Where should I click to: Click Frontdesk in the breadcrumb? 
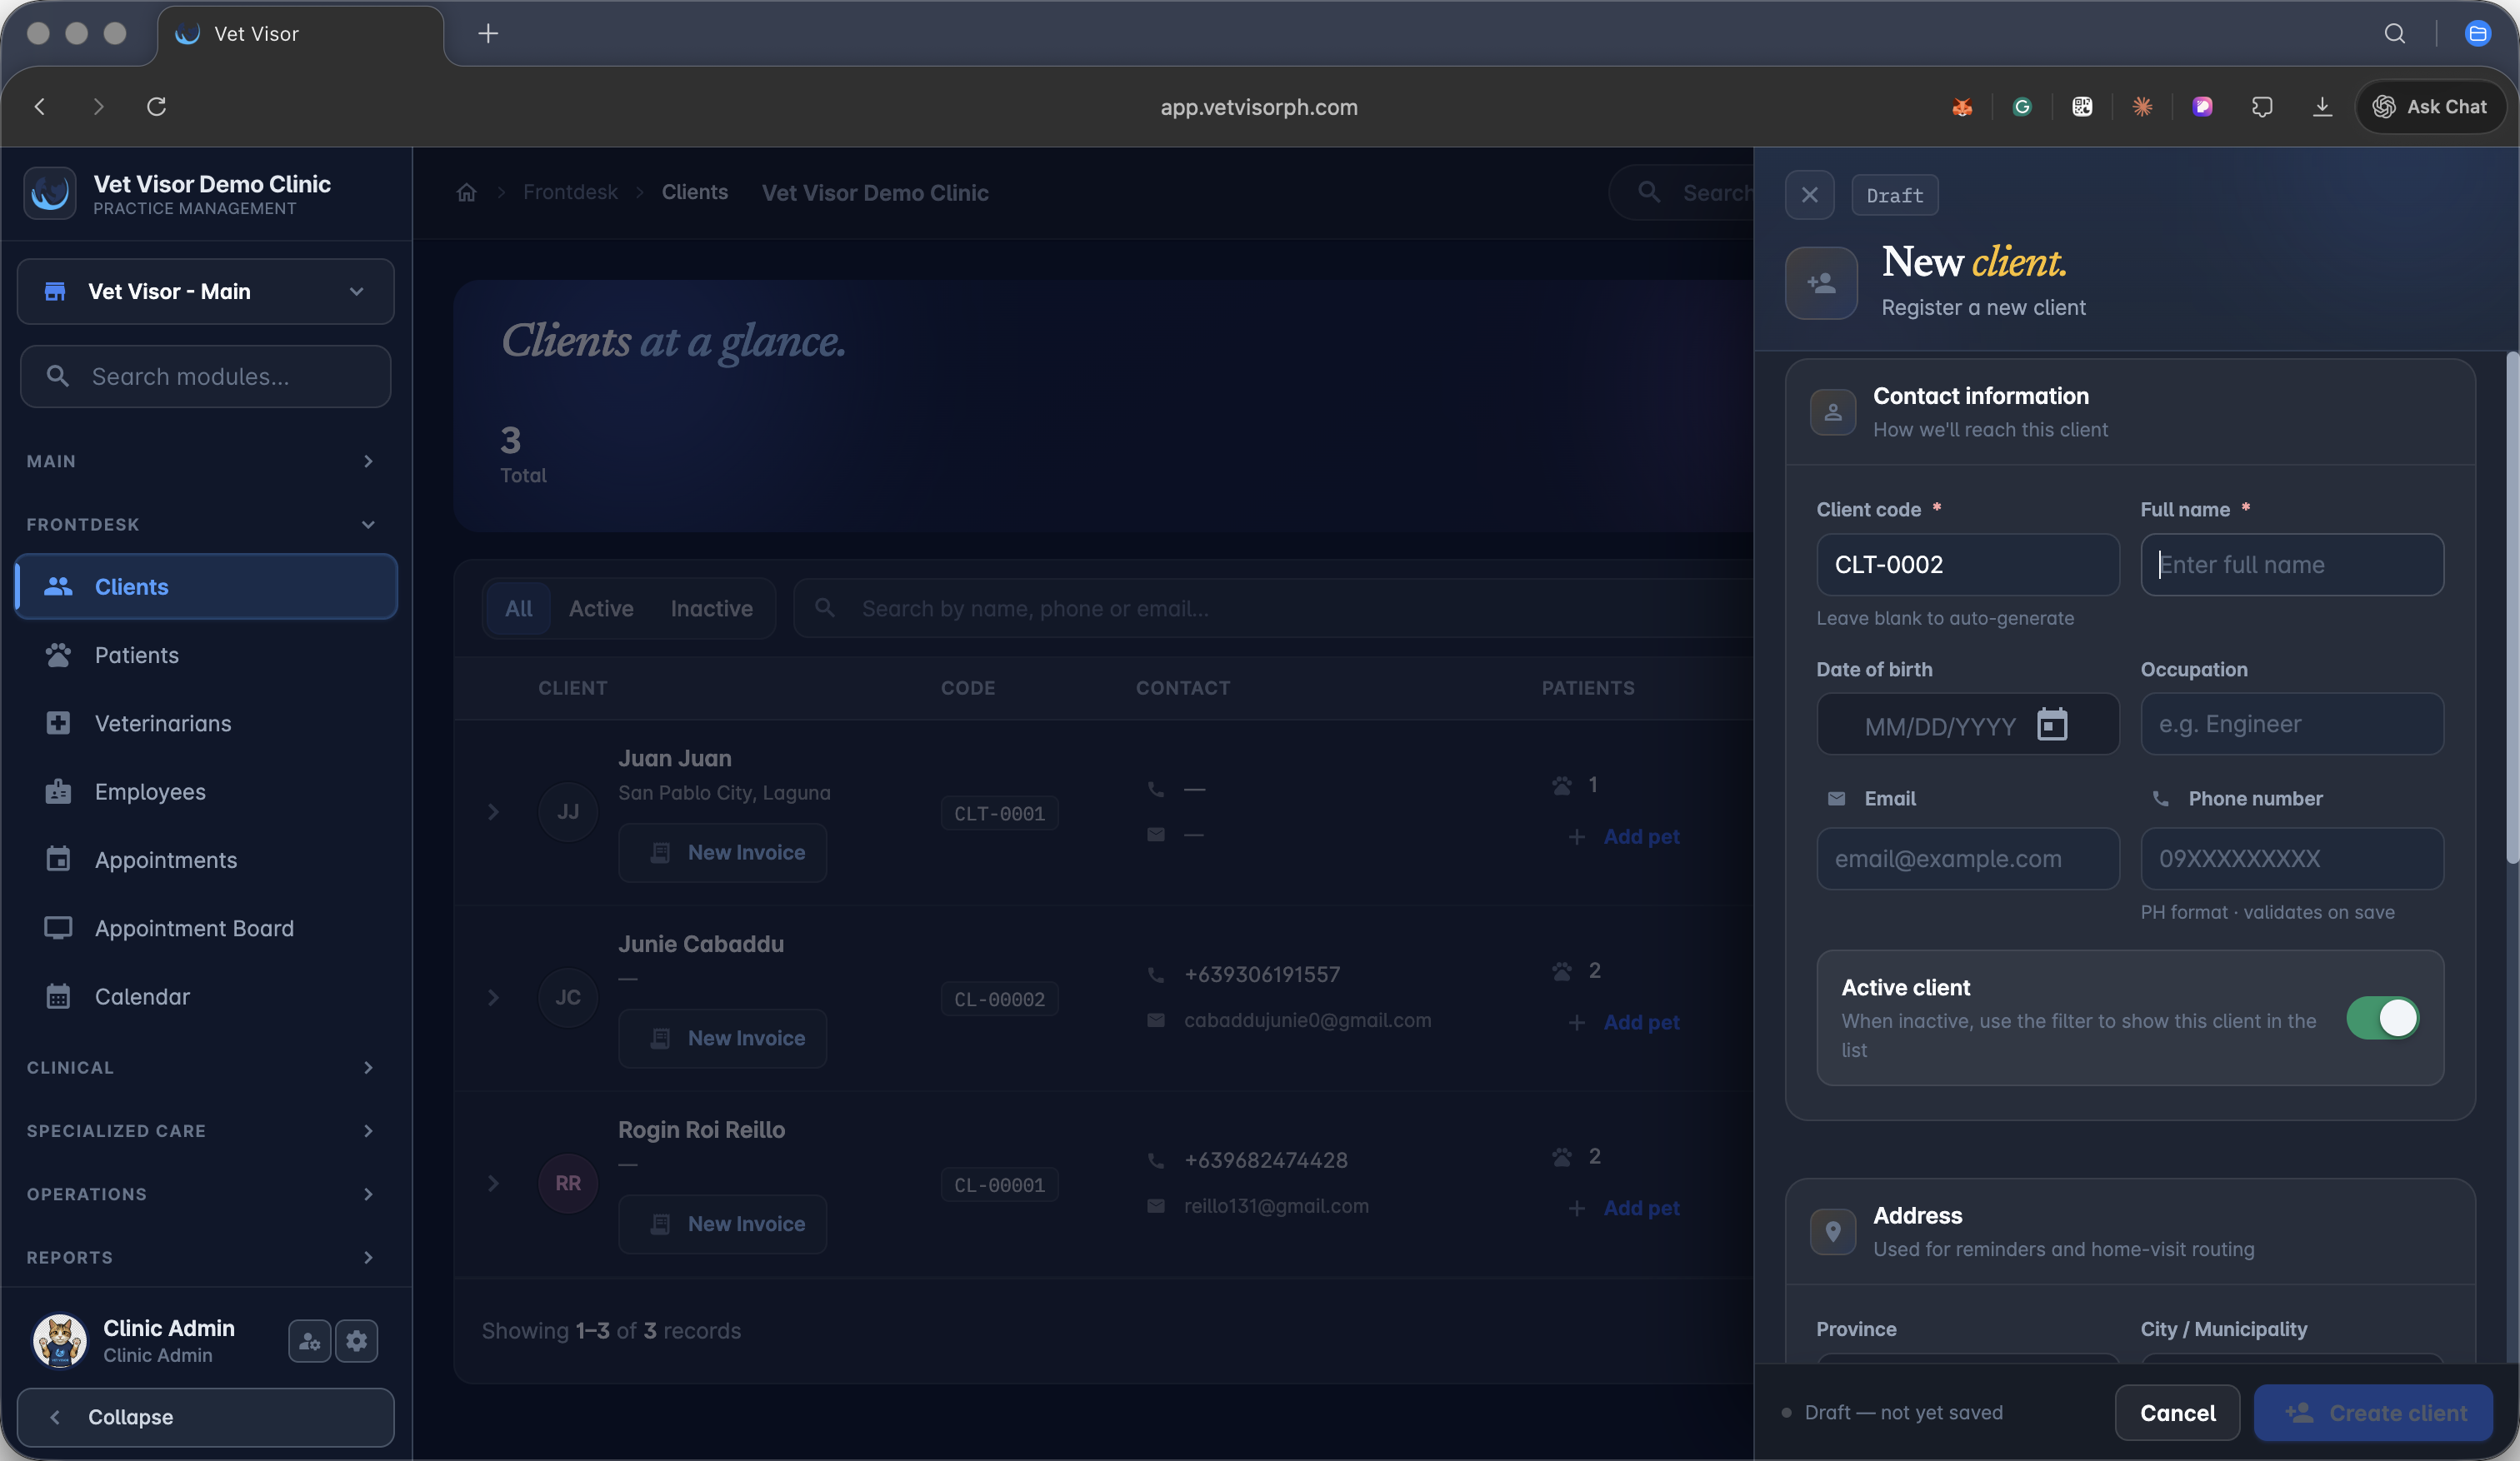click(x=570, y=193)
